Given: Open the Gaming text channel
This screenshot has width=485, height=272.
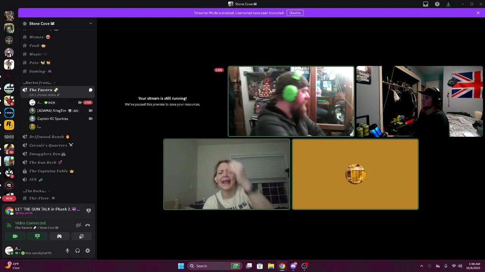Looking at the screenshot, I should point(57,71).
